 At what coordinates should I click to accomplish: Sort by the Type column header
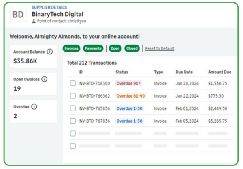tap(158, 72)
